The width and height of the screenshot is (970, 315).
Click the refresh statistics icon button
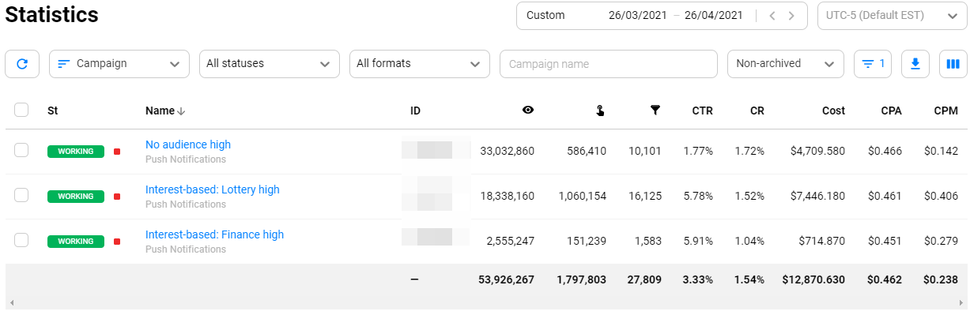(x=22, y=64)
